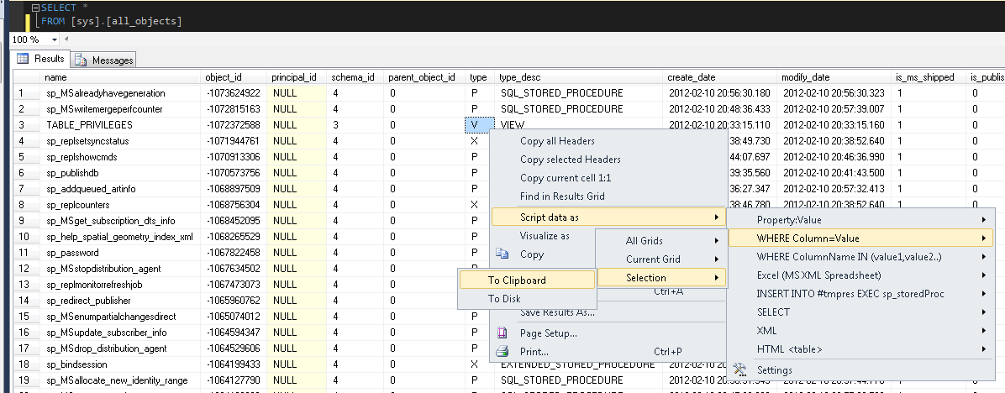Select cell sp_redirect_publisher
The width and height of the screenshot is (1005, 393).
pos(121,300)
